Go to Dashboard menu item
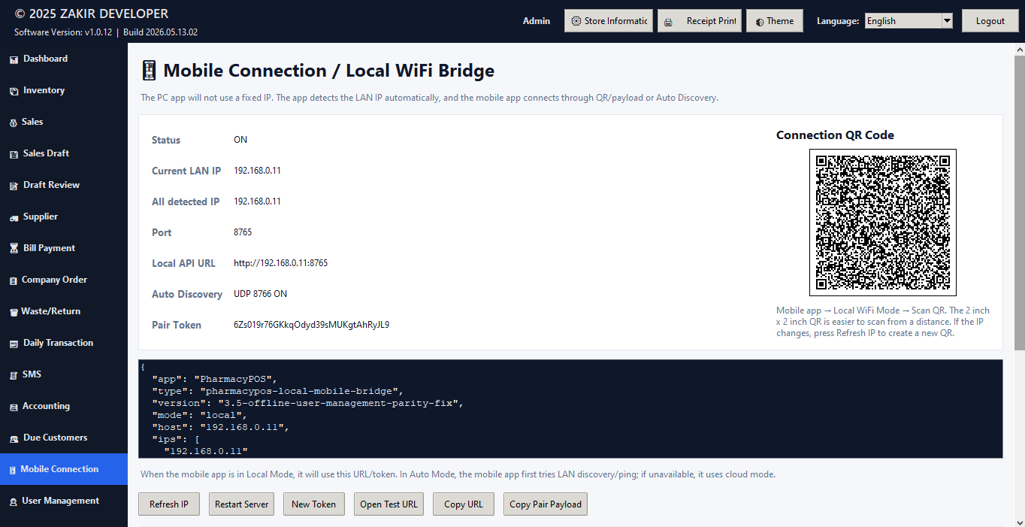Viewport: 1025px width, 527px height. [64, 59]
